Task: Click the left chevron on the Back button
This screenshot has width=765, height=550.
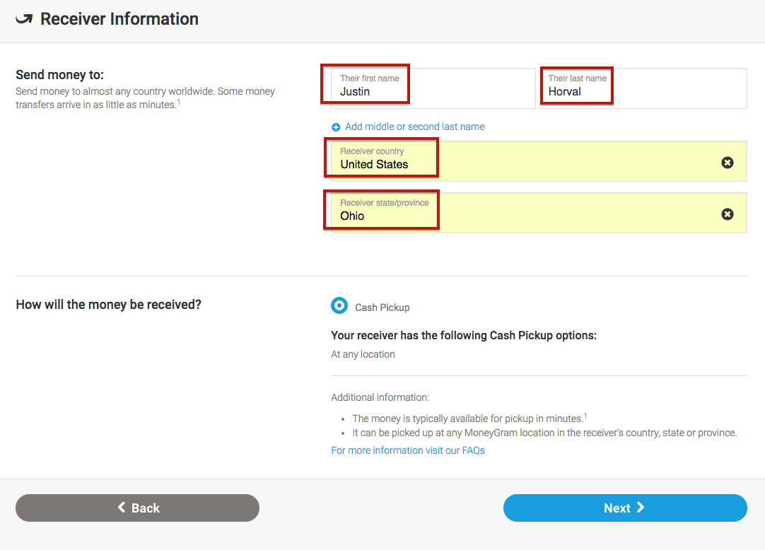Action: coord(122,508)
